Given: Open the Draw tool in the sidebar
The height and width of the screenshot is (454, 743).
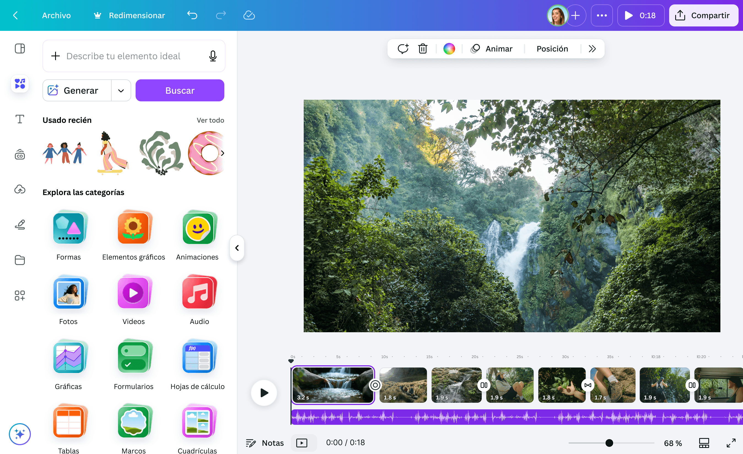Looking at the screenshot, I should pos(20,225).
